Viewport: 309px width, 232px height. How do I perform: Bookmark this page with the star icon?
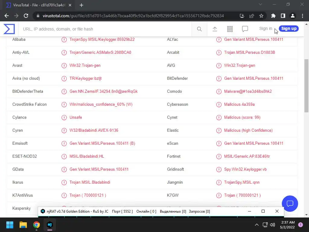click(261, 16)
